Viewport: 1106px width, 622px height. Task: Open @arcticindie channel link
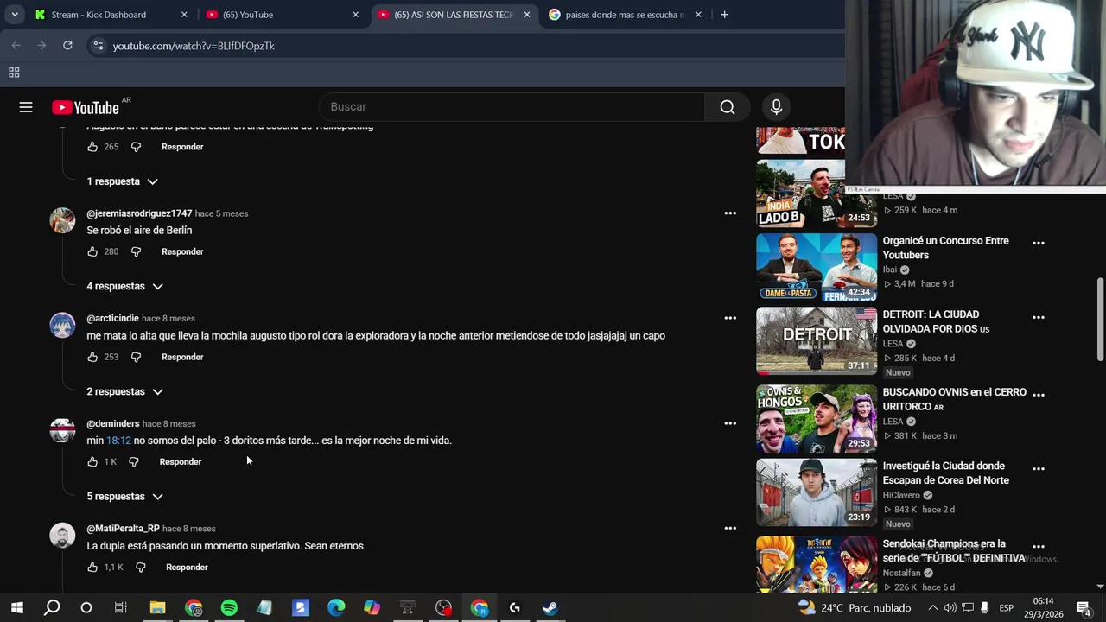pyautogui.click(x=112, y=318)
